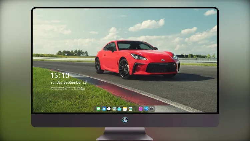Click the Sunday September 28 date text
The width and height of the screenshot is (250, 141).
[69, 82]
